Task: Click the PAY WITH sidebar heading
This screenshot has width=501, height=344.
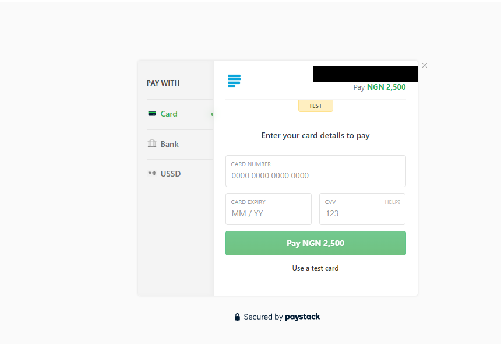Action: pos(163,83)
